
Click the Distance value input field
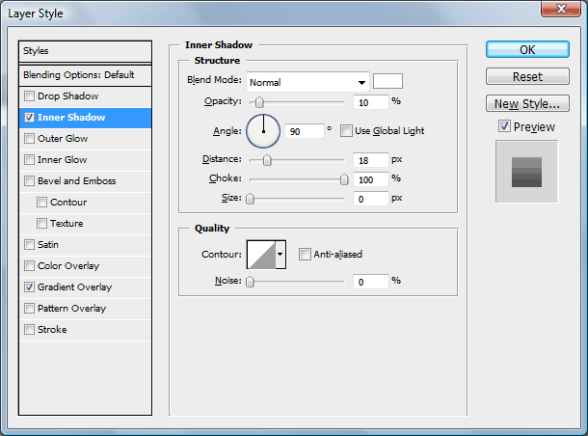[x=370, y=159]
